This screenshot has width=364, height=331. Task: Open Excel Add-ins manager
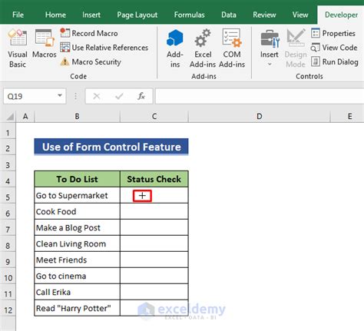click(203, 48)
